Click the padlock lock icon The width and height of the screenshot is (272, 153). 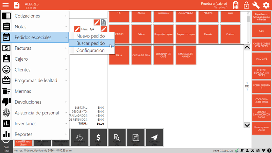pos(246,5)
